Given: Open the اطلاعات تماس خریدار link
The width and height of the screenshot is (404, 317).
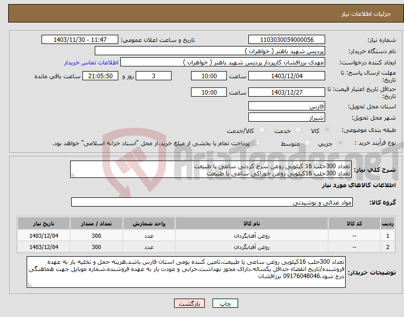Looking at the screenshot, I should coord(91,62).
